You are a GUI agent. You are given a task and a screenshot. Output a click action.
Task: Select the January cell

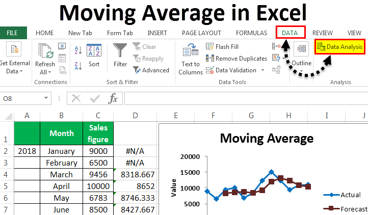click(62, 151)
